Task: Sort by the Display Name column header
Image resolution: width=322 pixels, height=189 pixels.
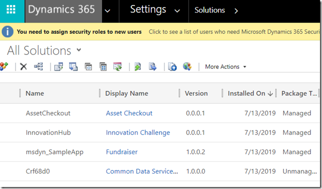Action: tap(126, 93)
